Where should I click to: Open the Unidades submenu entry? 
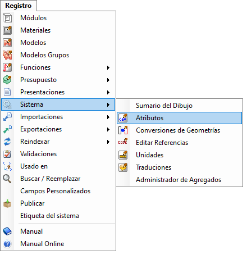click(179, 155)
